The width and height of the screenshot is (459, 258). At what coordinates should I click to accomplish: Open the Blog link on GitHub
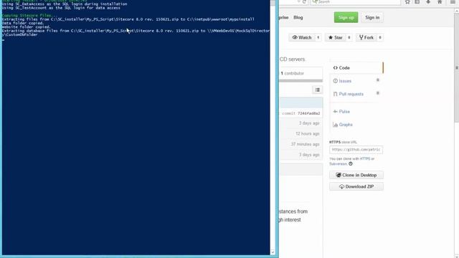298,17
